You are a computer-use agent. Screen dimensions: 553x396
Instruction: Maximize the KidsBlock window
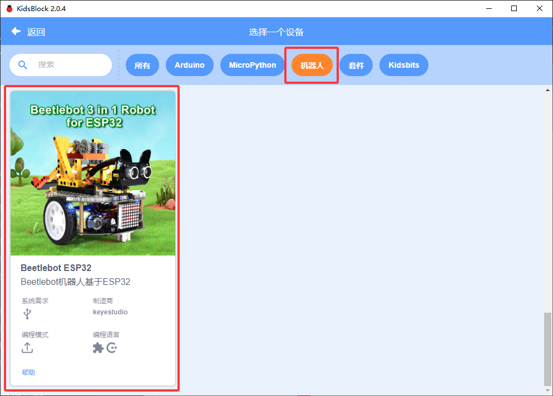514,8
